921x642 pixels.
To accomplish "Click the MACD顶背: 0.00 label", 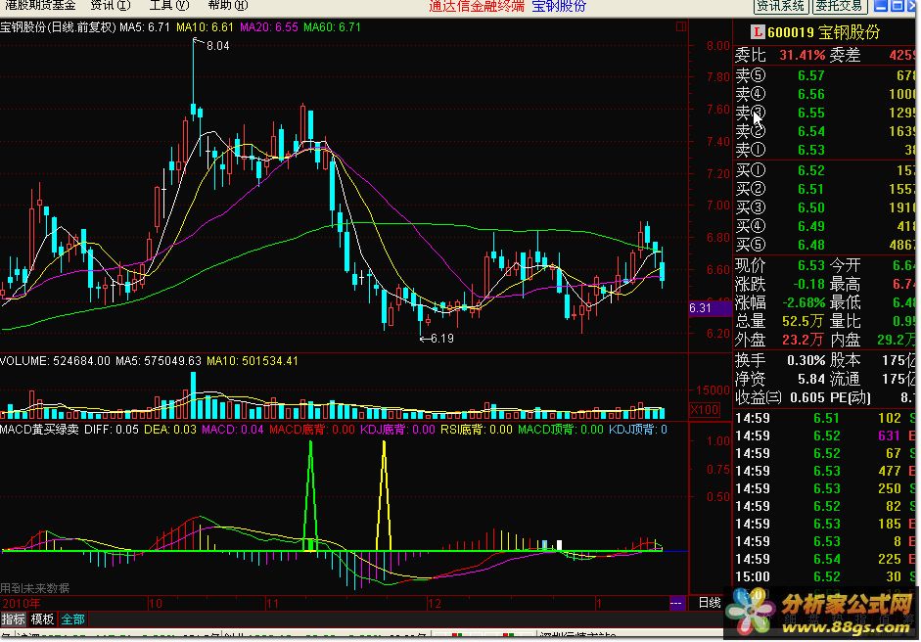I will click(561, 430).
